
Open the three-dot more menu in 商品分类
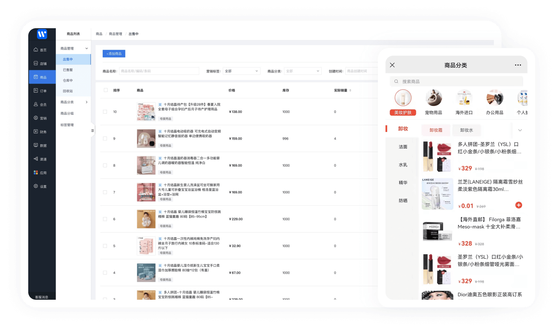click(518, 65)
